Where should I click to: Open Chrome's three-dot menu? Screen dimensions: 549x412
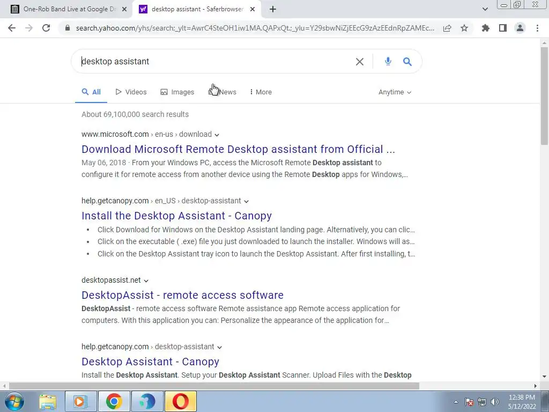[x=537, y=28]
